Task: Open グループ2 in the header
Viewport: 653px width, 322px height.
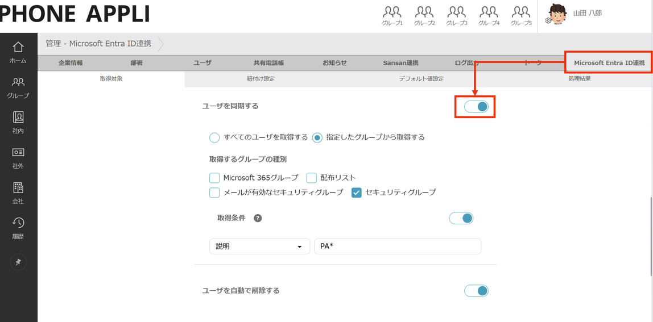Action: (424, 16)
